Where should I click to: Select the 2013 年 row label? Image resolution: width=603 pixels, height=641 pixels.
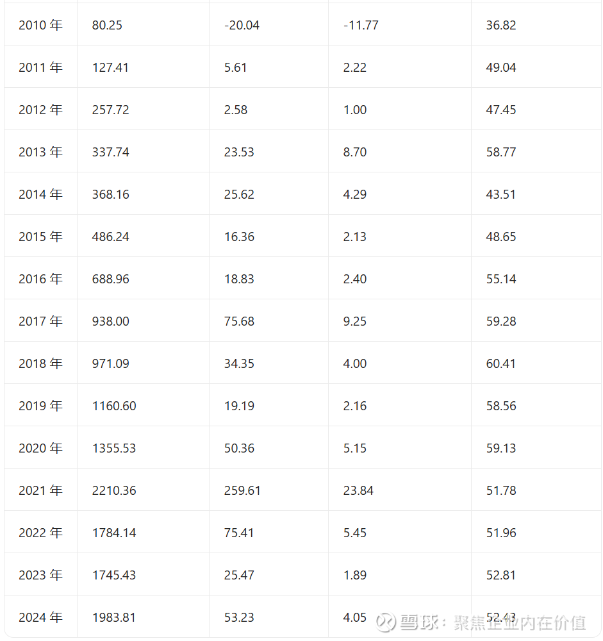[40, 152]
